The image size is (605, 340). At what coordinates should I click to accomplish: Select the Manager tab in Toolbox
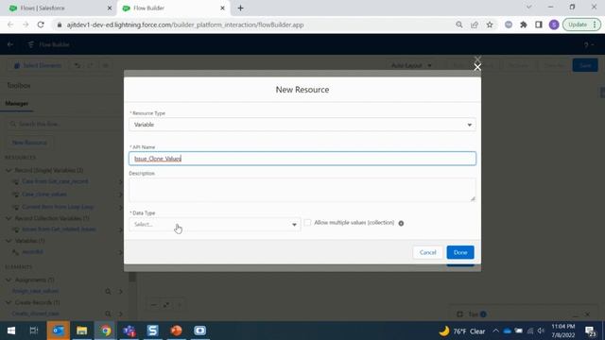point(17,103)
